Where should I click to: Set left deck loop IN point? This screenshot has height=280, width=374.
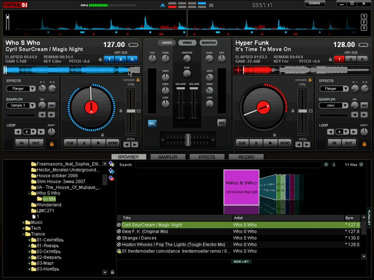(22, 143)
